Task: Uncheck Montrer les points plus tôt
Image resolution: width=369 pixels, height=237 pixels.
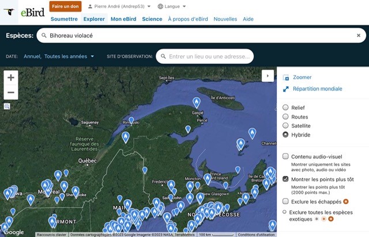Action: (286, 179)
